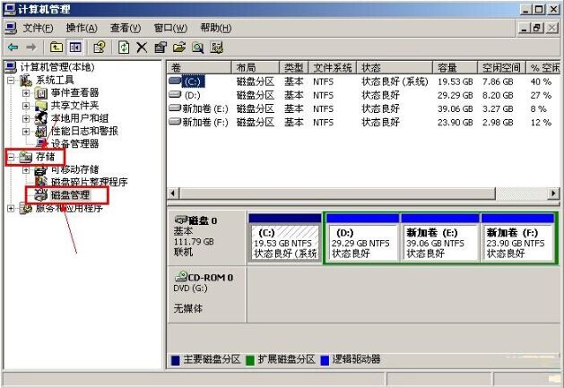Click the blue 逻辑驱动器 legend swatch
Image resolution: width=564 pixels, height=388 pixels.
pos(325,360)
